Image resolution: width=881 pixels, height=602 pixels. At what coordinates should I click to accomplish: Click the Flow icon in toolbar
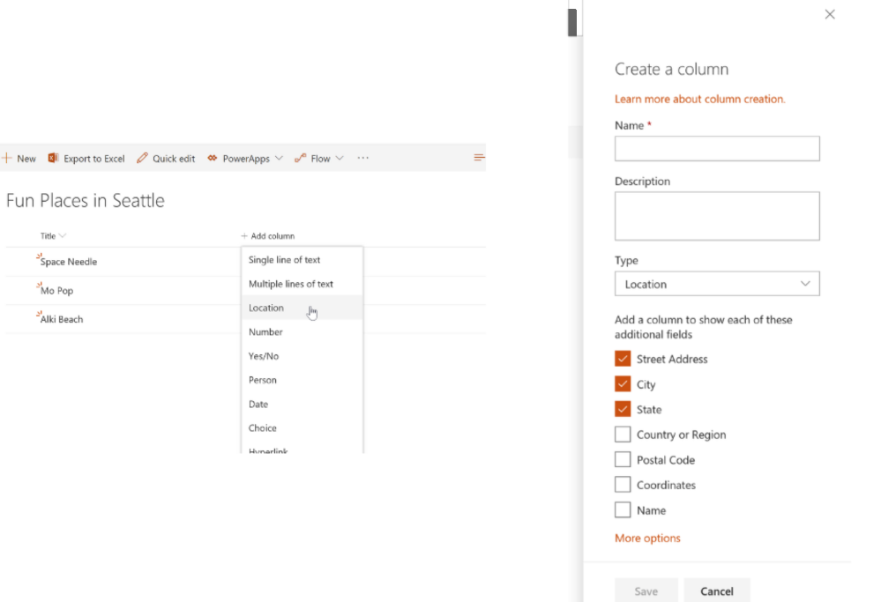coord(300,159)
